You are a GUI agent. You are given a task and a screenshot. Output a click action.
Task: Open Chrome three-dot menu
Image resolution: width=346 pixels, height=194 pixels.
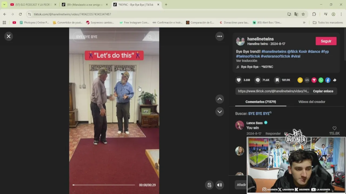341,14
